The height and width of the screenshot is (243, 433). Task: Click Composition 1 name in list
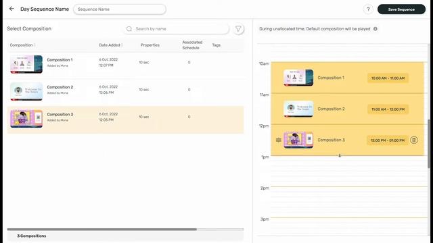coord(60,60)
